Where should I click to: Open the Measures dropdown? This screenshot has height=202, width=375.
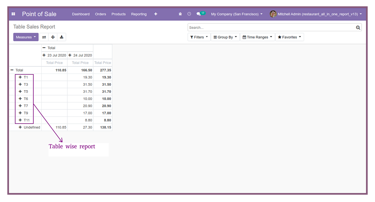point(26,37)
